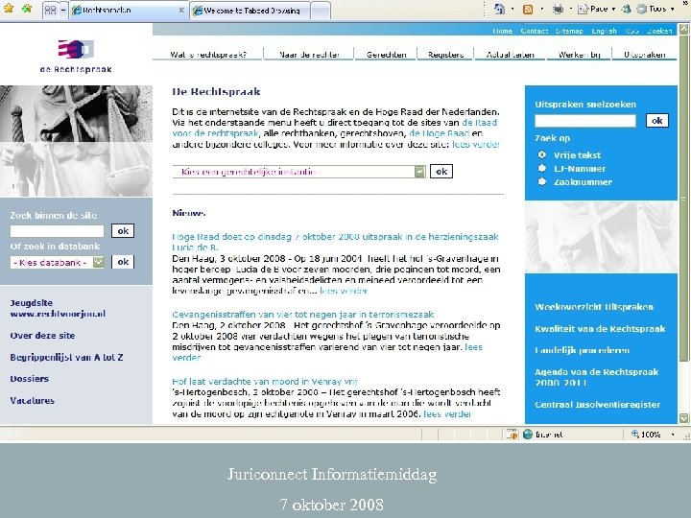Select the Vrije tekst radio button
Image resolution: width=691 pixels, height=518 pixels.
(x=542, y=154)
